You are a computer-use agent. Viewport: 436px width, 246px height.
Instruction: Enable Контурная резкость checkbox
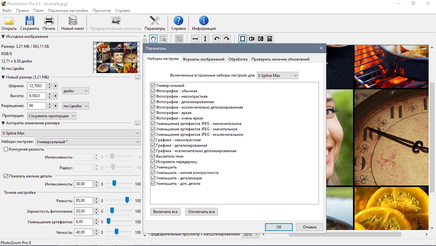[6, 149]
